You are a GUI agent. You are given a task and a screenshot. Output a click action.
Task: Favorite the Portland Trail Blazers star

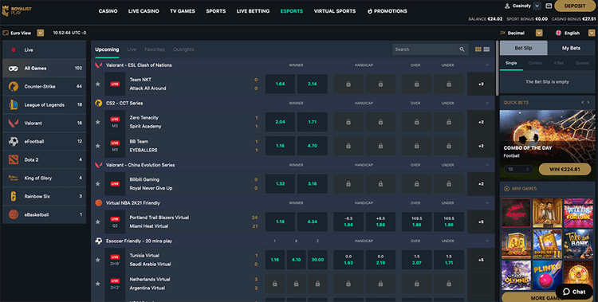tap(98, 222)
